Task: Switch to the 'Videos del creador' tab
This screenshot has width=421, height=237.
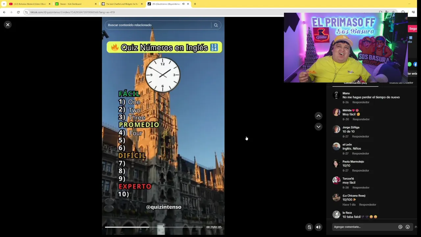Action: pos(401,83)
